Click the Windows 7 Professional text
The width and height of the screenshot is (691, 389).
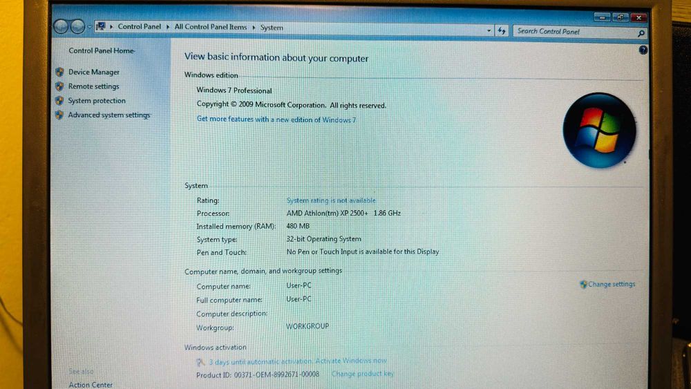(234, 91)
